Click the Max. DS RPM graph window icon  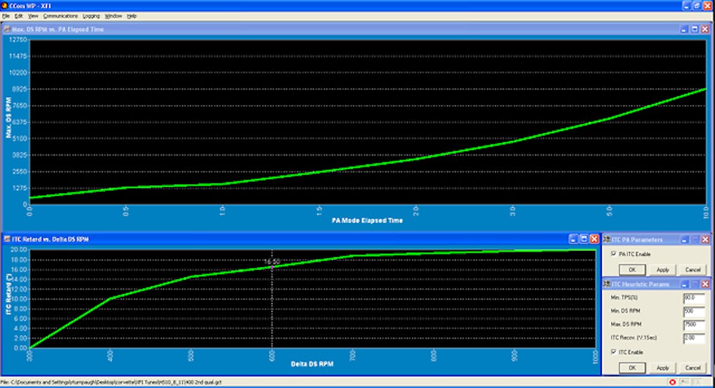[7, 29]
